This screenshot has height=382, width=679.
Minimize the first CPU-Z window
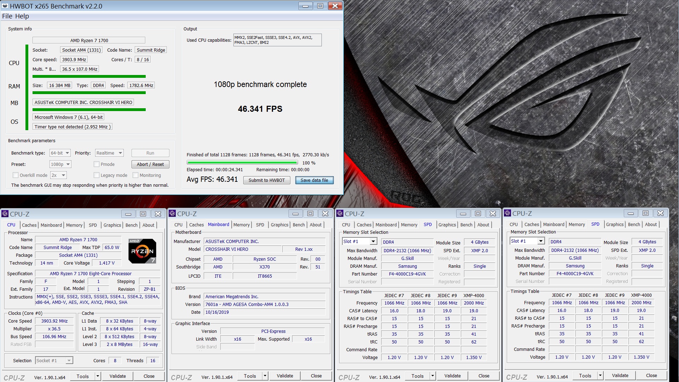coord(128,214)
